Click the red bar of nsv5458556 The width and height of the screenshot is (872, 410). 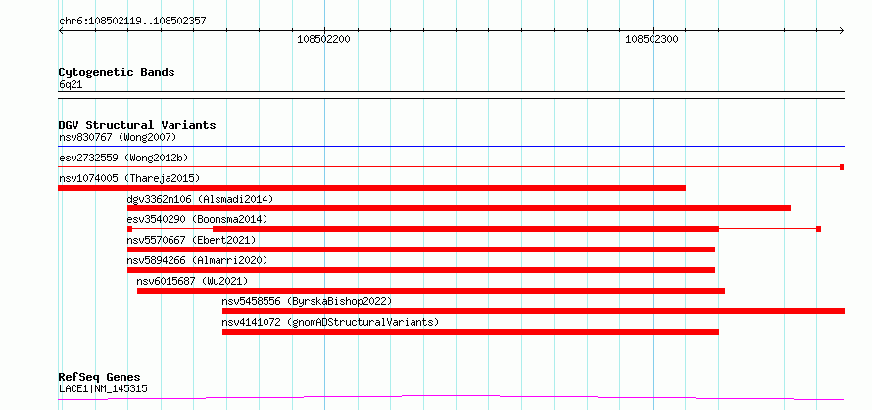click(x=533, y=311)
